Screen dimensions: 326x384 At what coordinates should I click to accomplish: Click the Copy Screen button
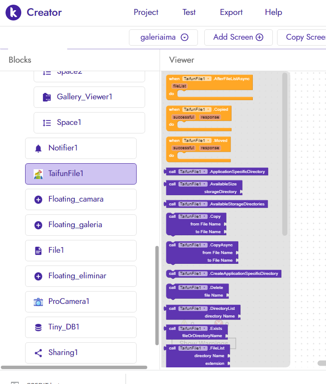point(302,38)
